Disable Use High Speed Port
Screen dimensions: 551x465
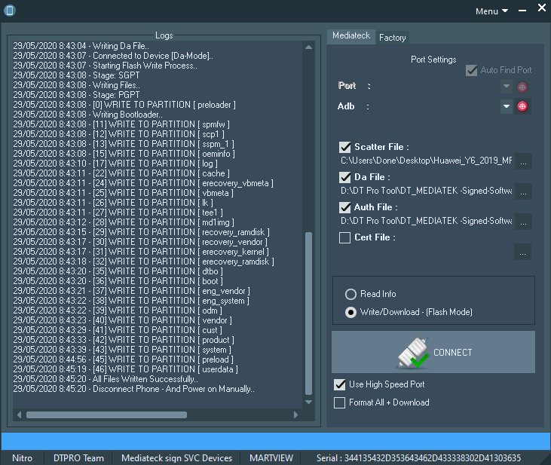coord(340,384)
